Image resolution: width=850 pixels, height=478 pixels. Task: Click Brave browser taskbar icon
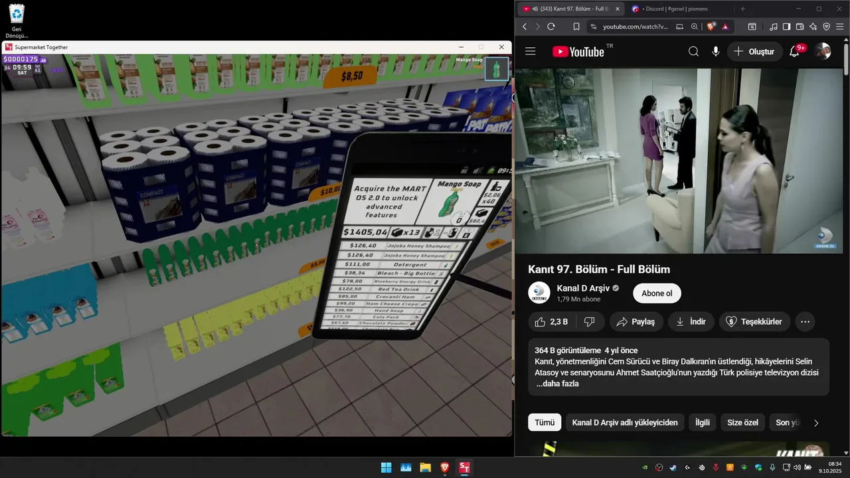(x=445, y=467)
